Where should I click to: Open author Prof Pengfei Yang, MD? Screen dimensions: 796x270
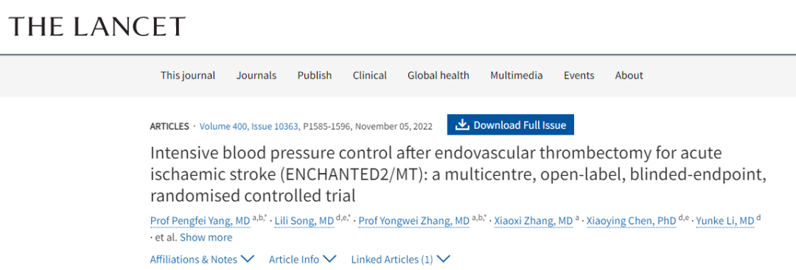click(x=200, y=221)
